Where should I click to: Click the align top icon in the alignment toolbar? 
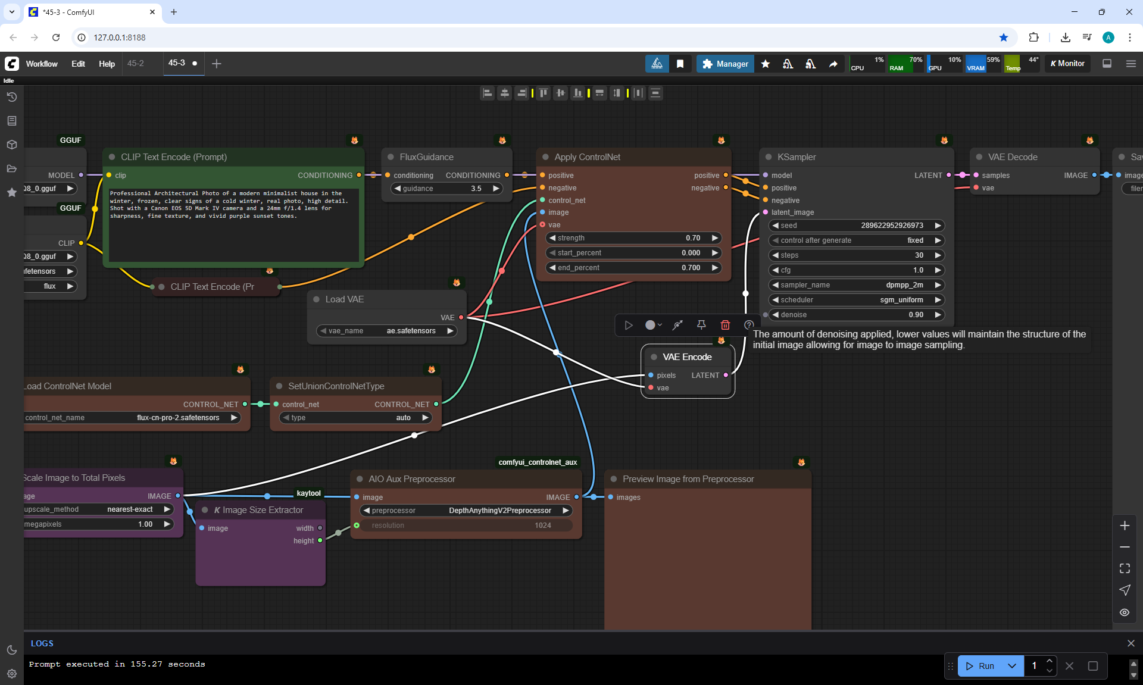coord(543,93)
